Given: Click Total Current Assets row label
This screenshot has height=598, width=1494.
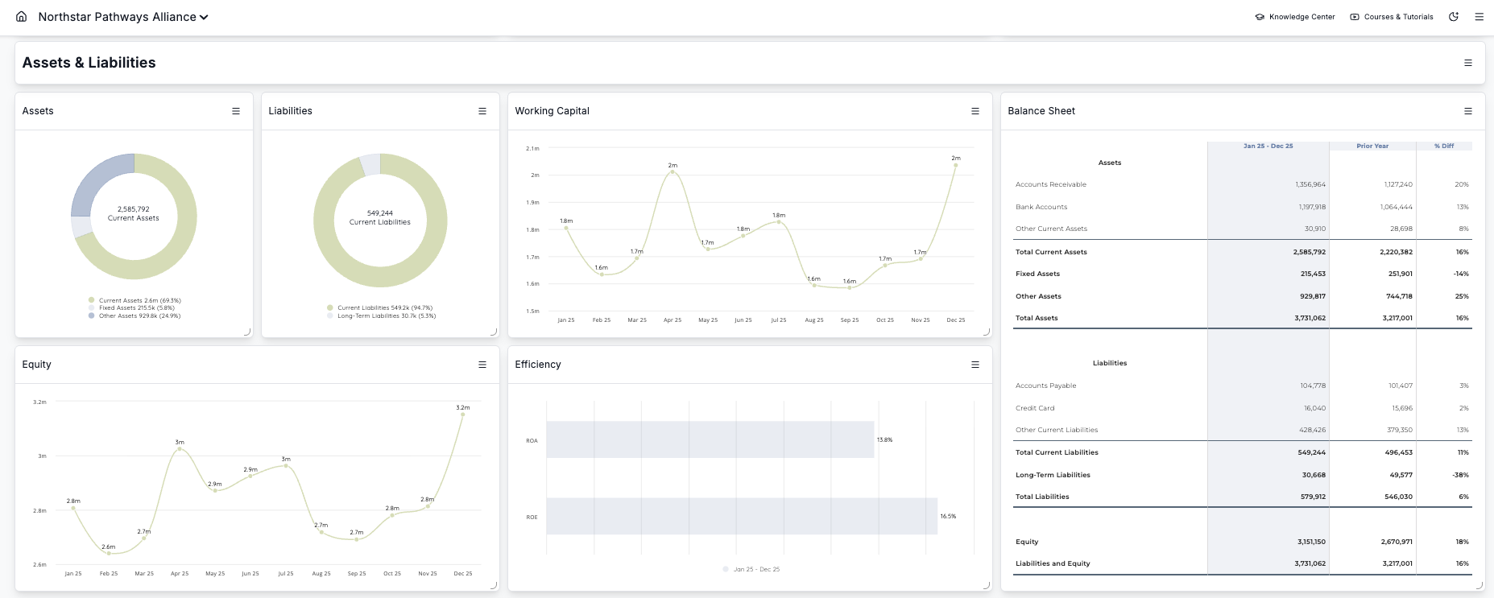Looking at the screenshot, I should point(1051,252).
